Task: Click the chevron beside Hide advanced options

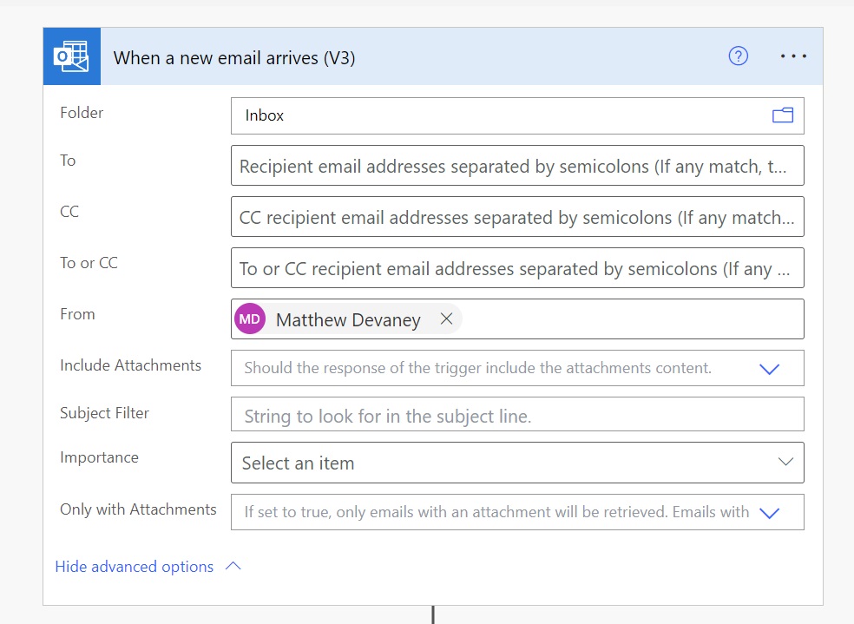Action: coord(232,566)
